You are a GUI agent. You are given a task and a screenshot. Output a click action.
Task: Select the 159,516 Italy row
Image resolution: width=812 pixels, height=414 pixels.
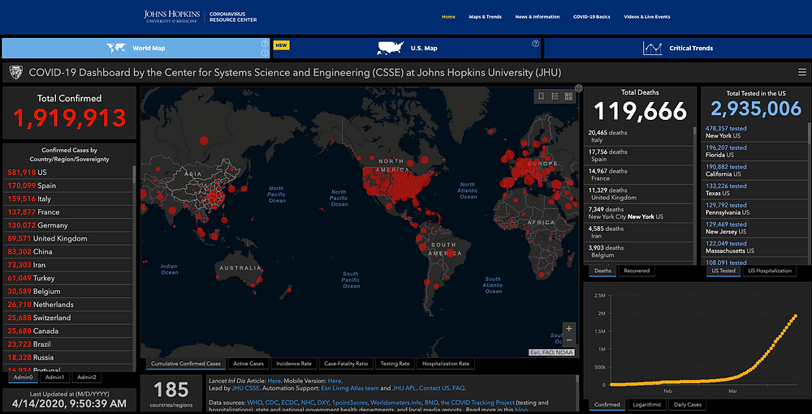point(68,199)
